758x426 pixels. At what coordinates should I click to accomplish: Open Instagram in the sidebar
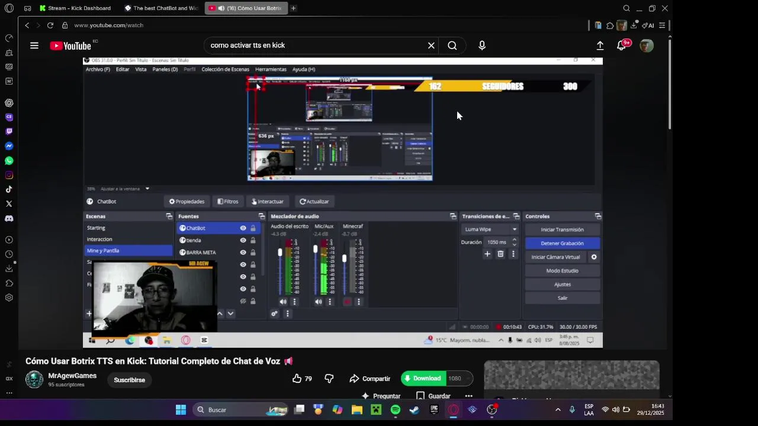pyautogui.click(x=9, y=175)
